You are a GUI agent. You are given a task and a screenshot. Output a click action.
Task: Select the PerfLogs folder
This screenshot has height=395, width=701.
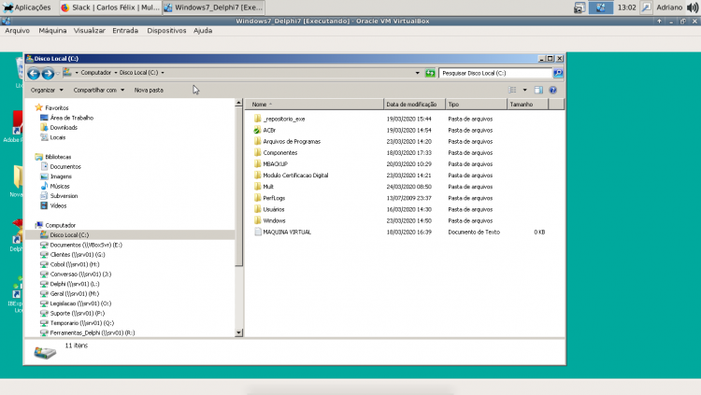click(274, 198)
